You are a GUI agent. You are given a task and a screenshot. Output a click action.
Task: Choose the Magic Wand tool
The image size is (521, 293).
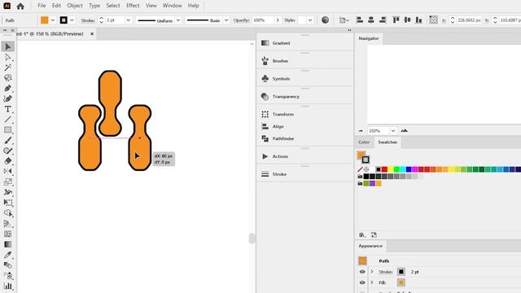click(x=8, y=68)
